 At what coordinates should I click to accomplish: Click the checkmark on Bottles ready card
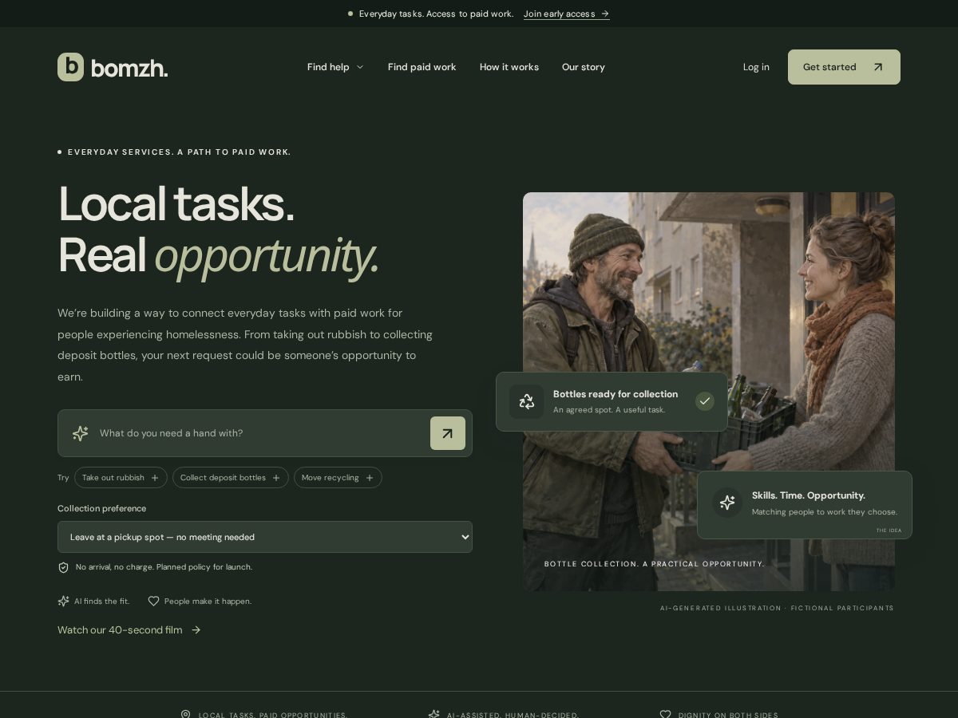click(x=704, y=401)
